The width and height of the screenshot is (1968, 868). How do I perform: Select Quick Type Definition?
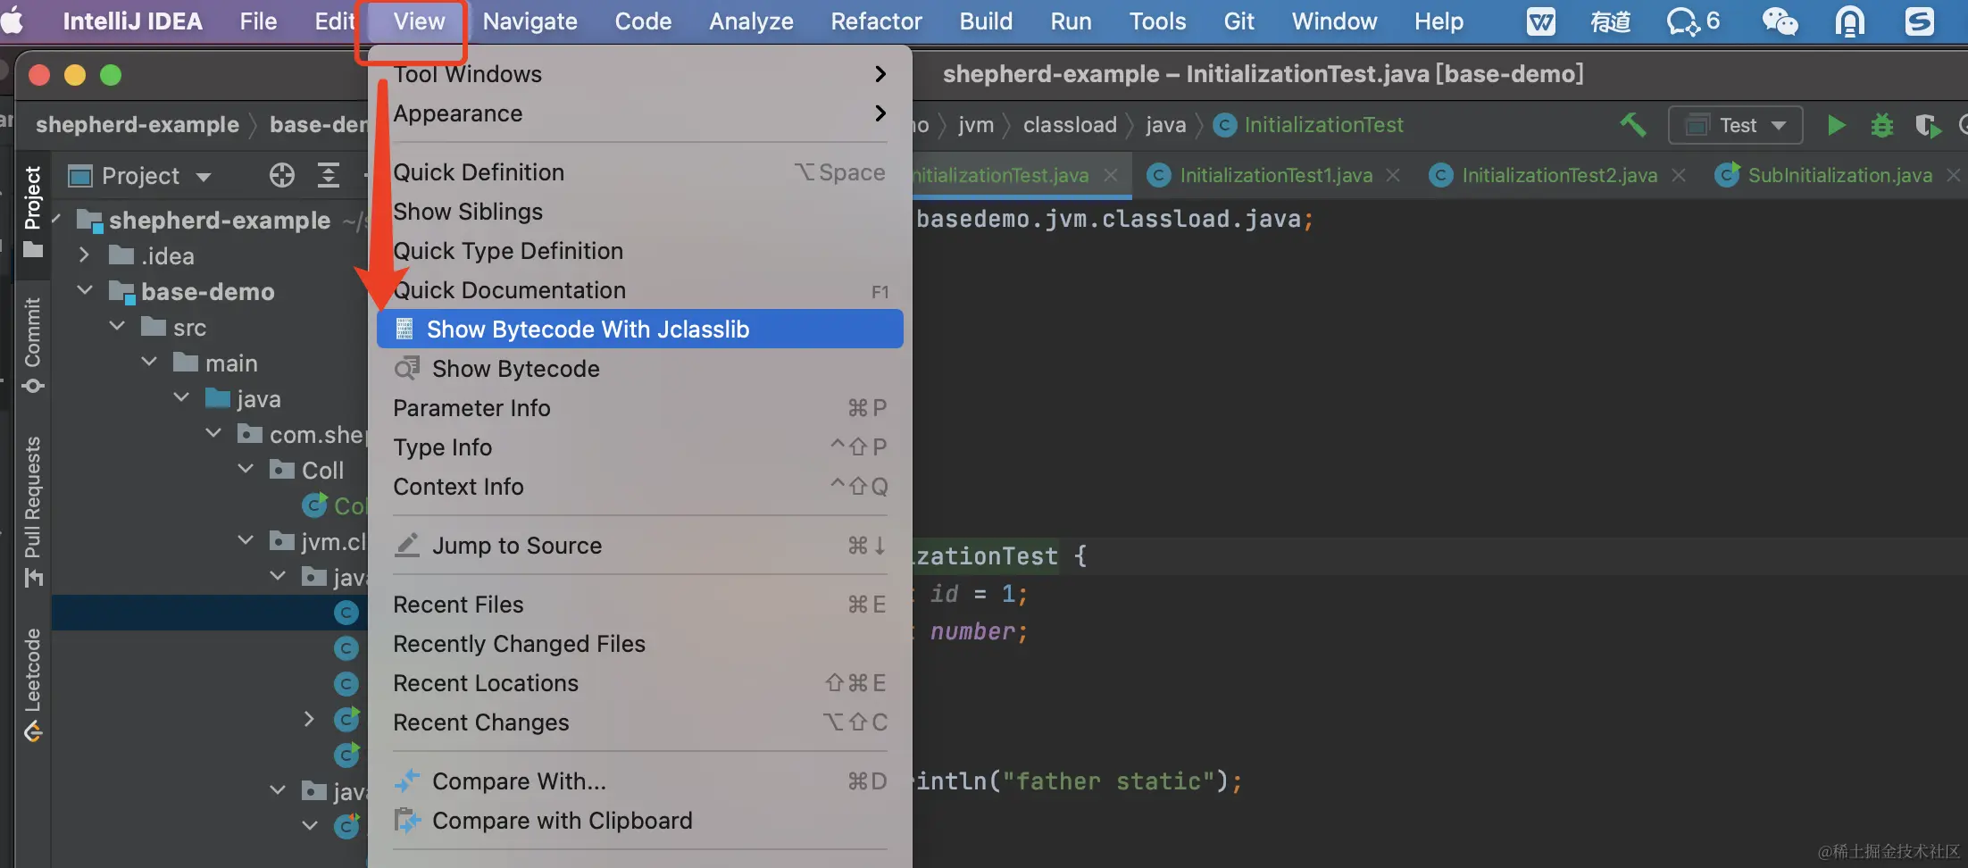(x=639, y=251)
